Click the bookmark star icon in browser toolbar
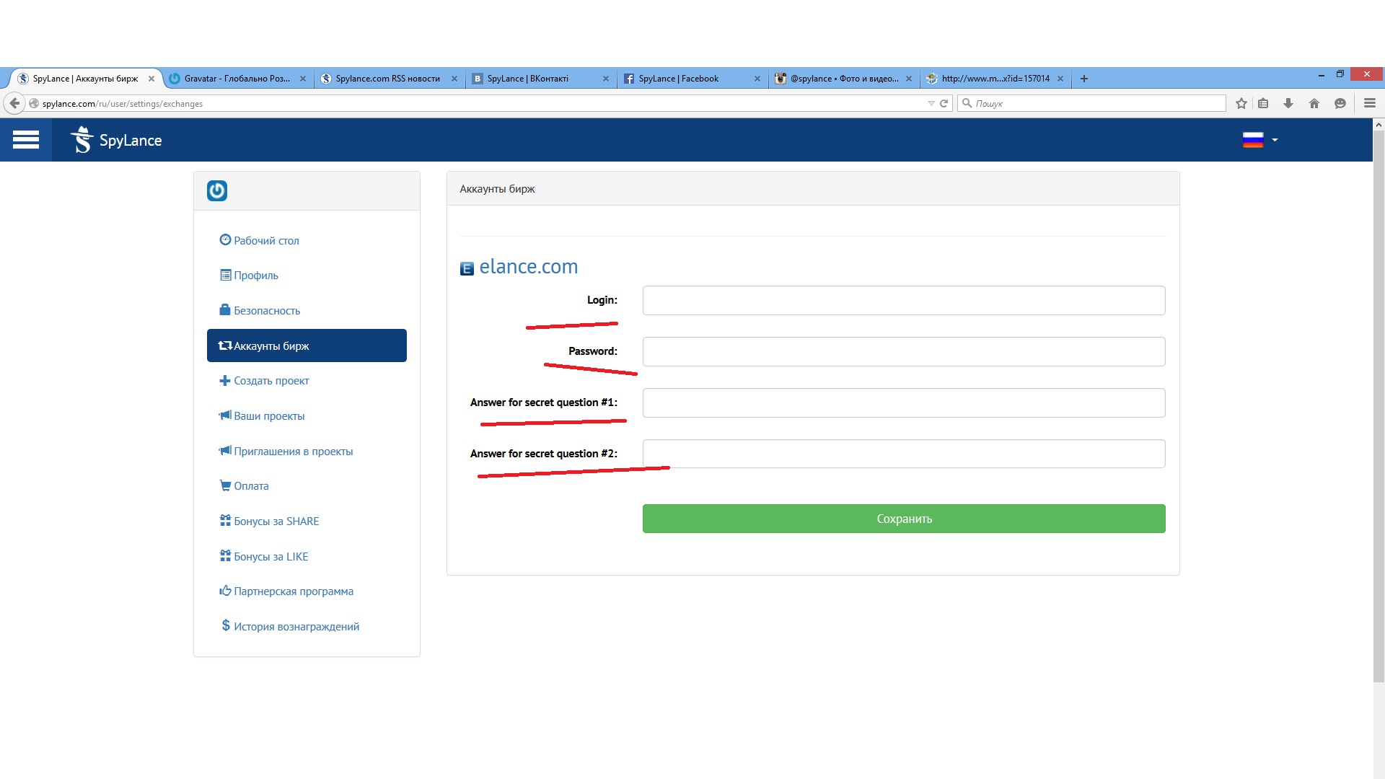 (1241, 103)
